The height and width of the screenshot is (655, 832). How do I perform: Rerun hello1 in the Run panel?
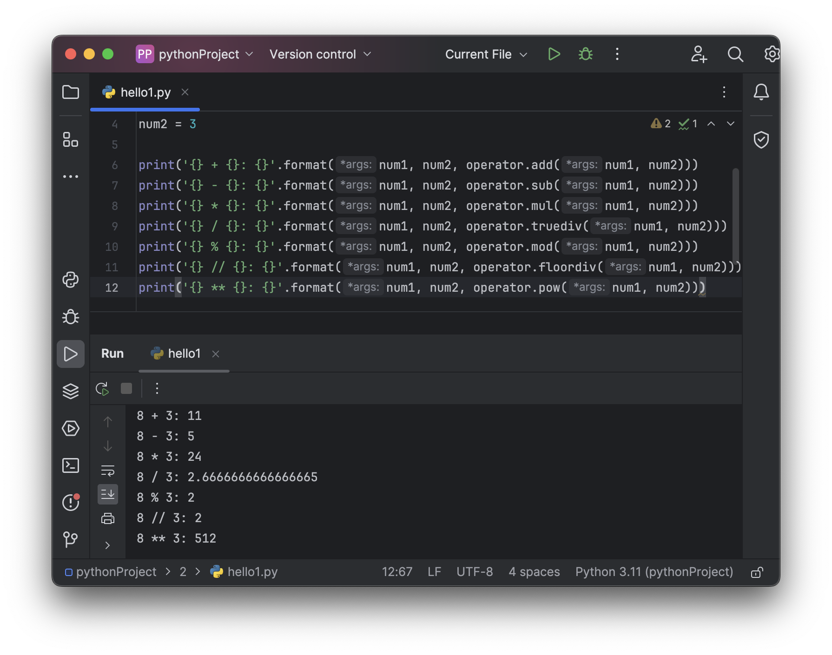[102, 388]
